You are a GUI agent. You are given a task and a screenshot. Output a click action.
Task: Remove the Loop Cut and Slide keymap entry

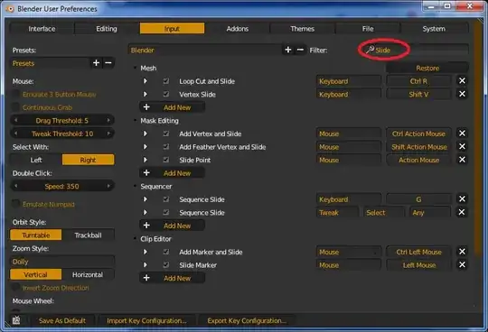pos(462,81)
